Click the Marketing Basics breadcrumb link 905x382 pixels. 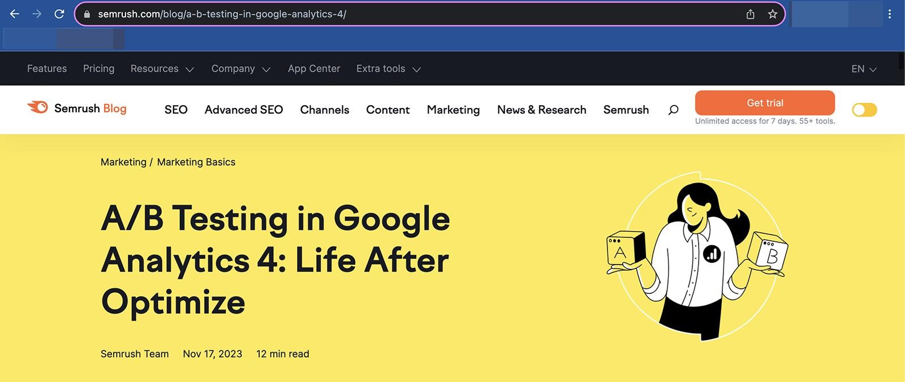[x=196, y=162]
